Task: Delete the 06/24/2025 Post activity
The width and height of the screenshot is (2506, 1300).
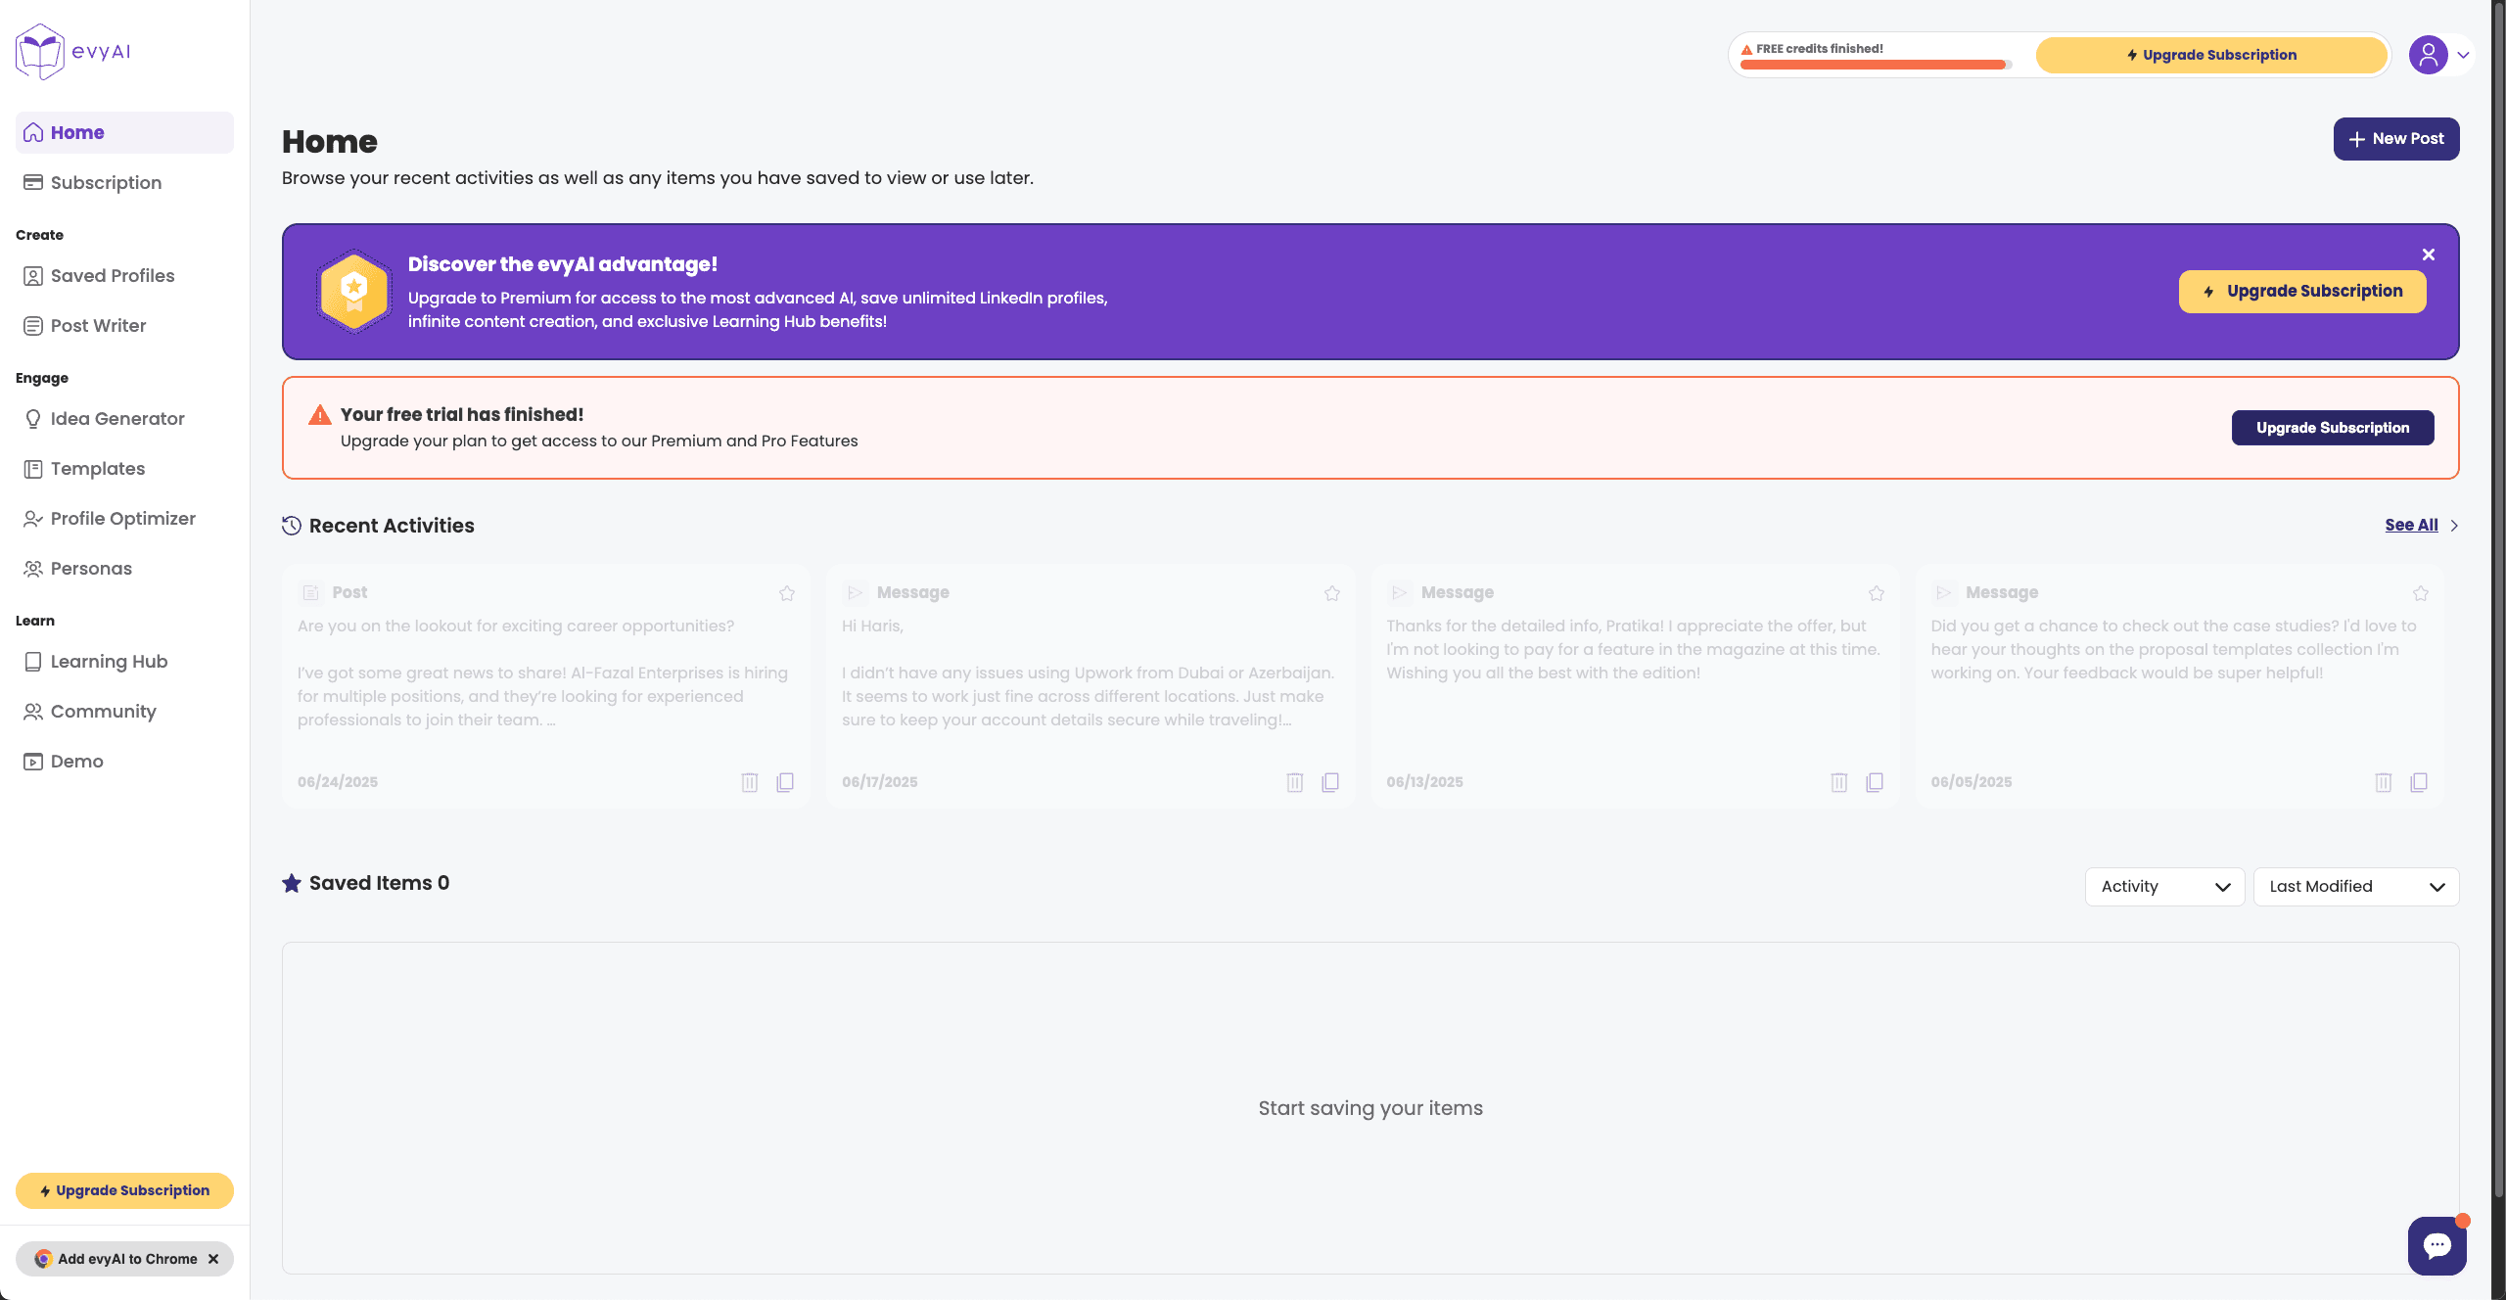Action: coord(750,782)
